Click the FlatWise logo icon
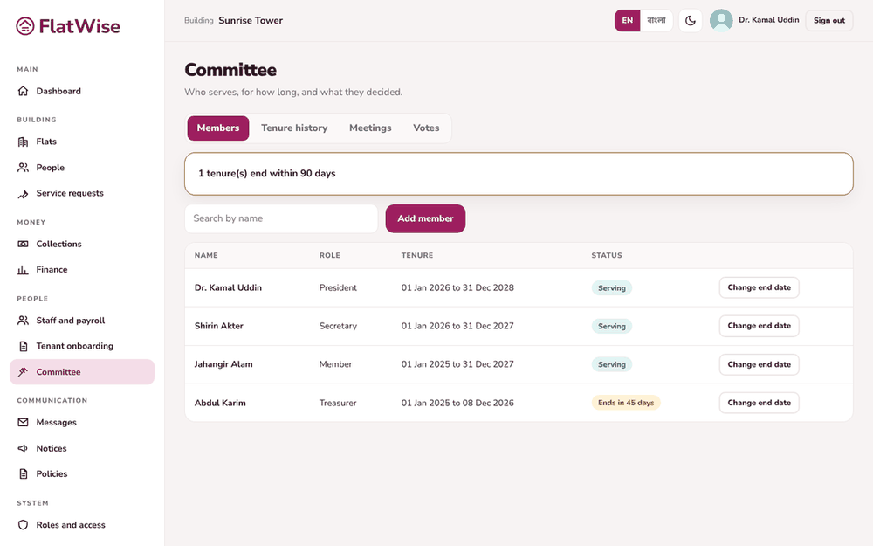The height and width of the screenshot is (546, 873). (x=25, y=26)
